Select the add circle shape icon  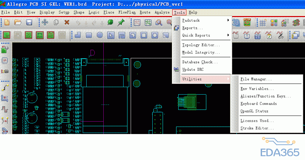(x=100, y=35)
